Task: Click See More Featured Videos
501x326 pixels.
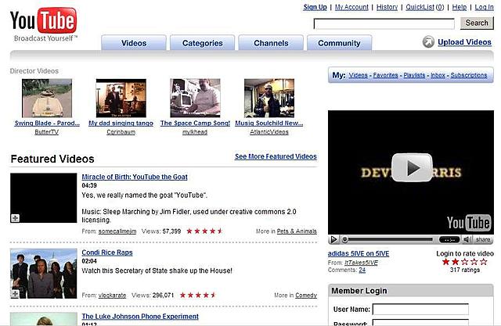Action: (x=276, y=156)
